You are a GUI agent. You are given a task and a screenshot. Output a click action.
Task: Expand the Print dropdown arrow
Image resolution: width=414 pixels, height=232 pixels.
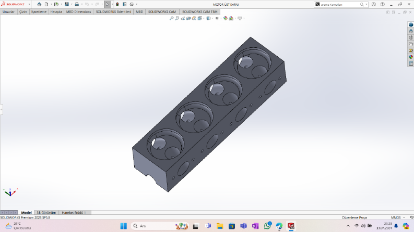pos(81,4)
